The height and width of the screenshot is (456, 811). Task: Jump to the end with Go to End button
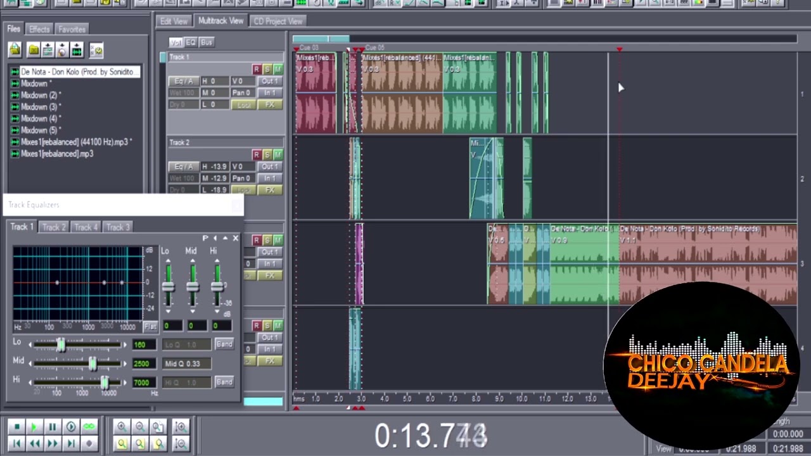coord(70,444)
